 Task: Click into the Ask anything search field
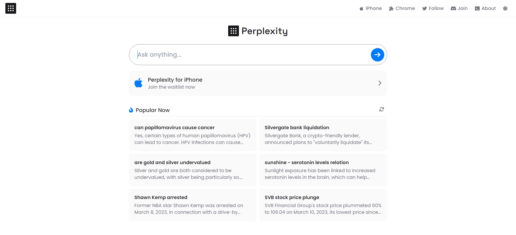(242, 55)
